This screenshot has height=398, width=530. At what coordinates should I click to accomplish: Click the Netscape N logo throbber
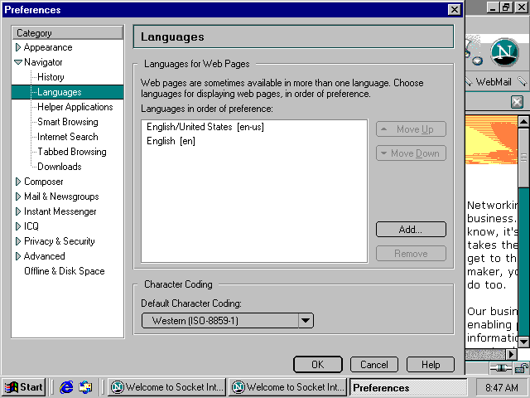[504, 52]
